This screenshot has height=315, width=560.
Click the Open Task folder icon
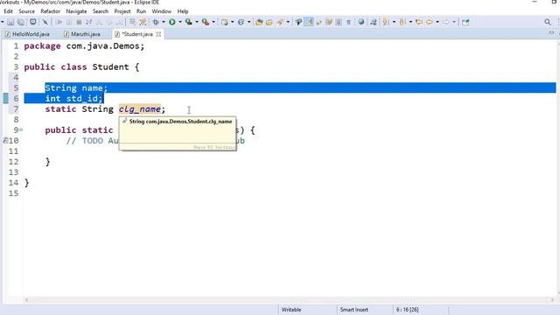pyautogui.click(x=269, y=22)
